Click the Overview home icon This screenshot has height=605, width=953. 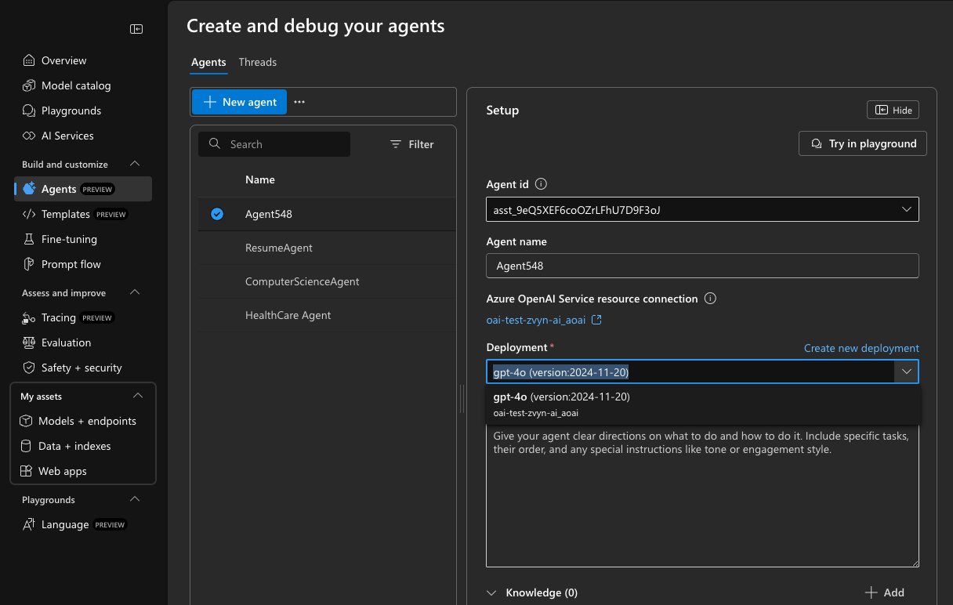coord(29,60)
